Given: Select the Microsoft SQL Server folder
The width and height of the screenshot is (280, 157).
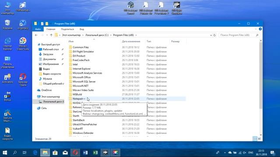Looking at the screenshot, I should 84,82.
